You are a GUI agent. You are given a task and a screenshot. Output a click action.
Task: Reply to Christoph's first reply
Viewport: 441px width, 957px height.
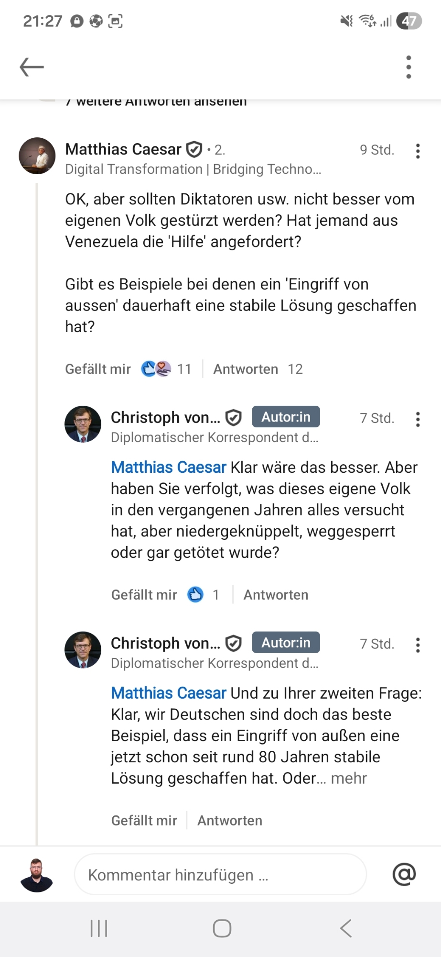[276, 595]
